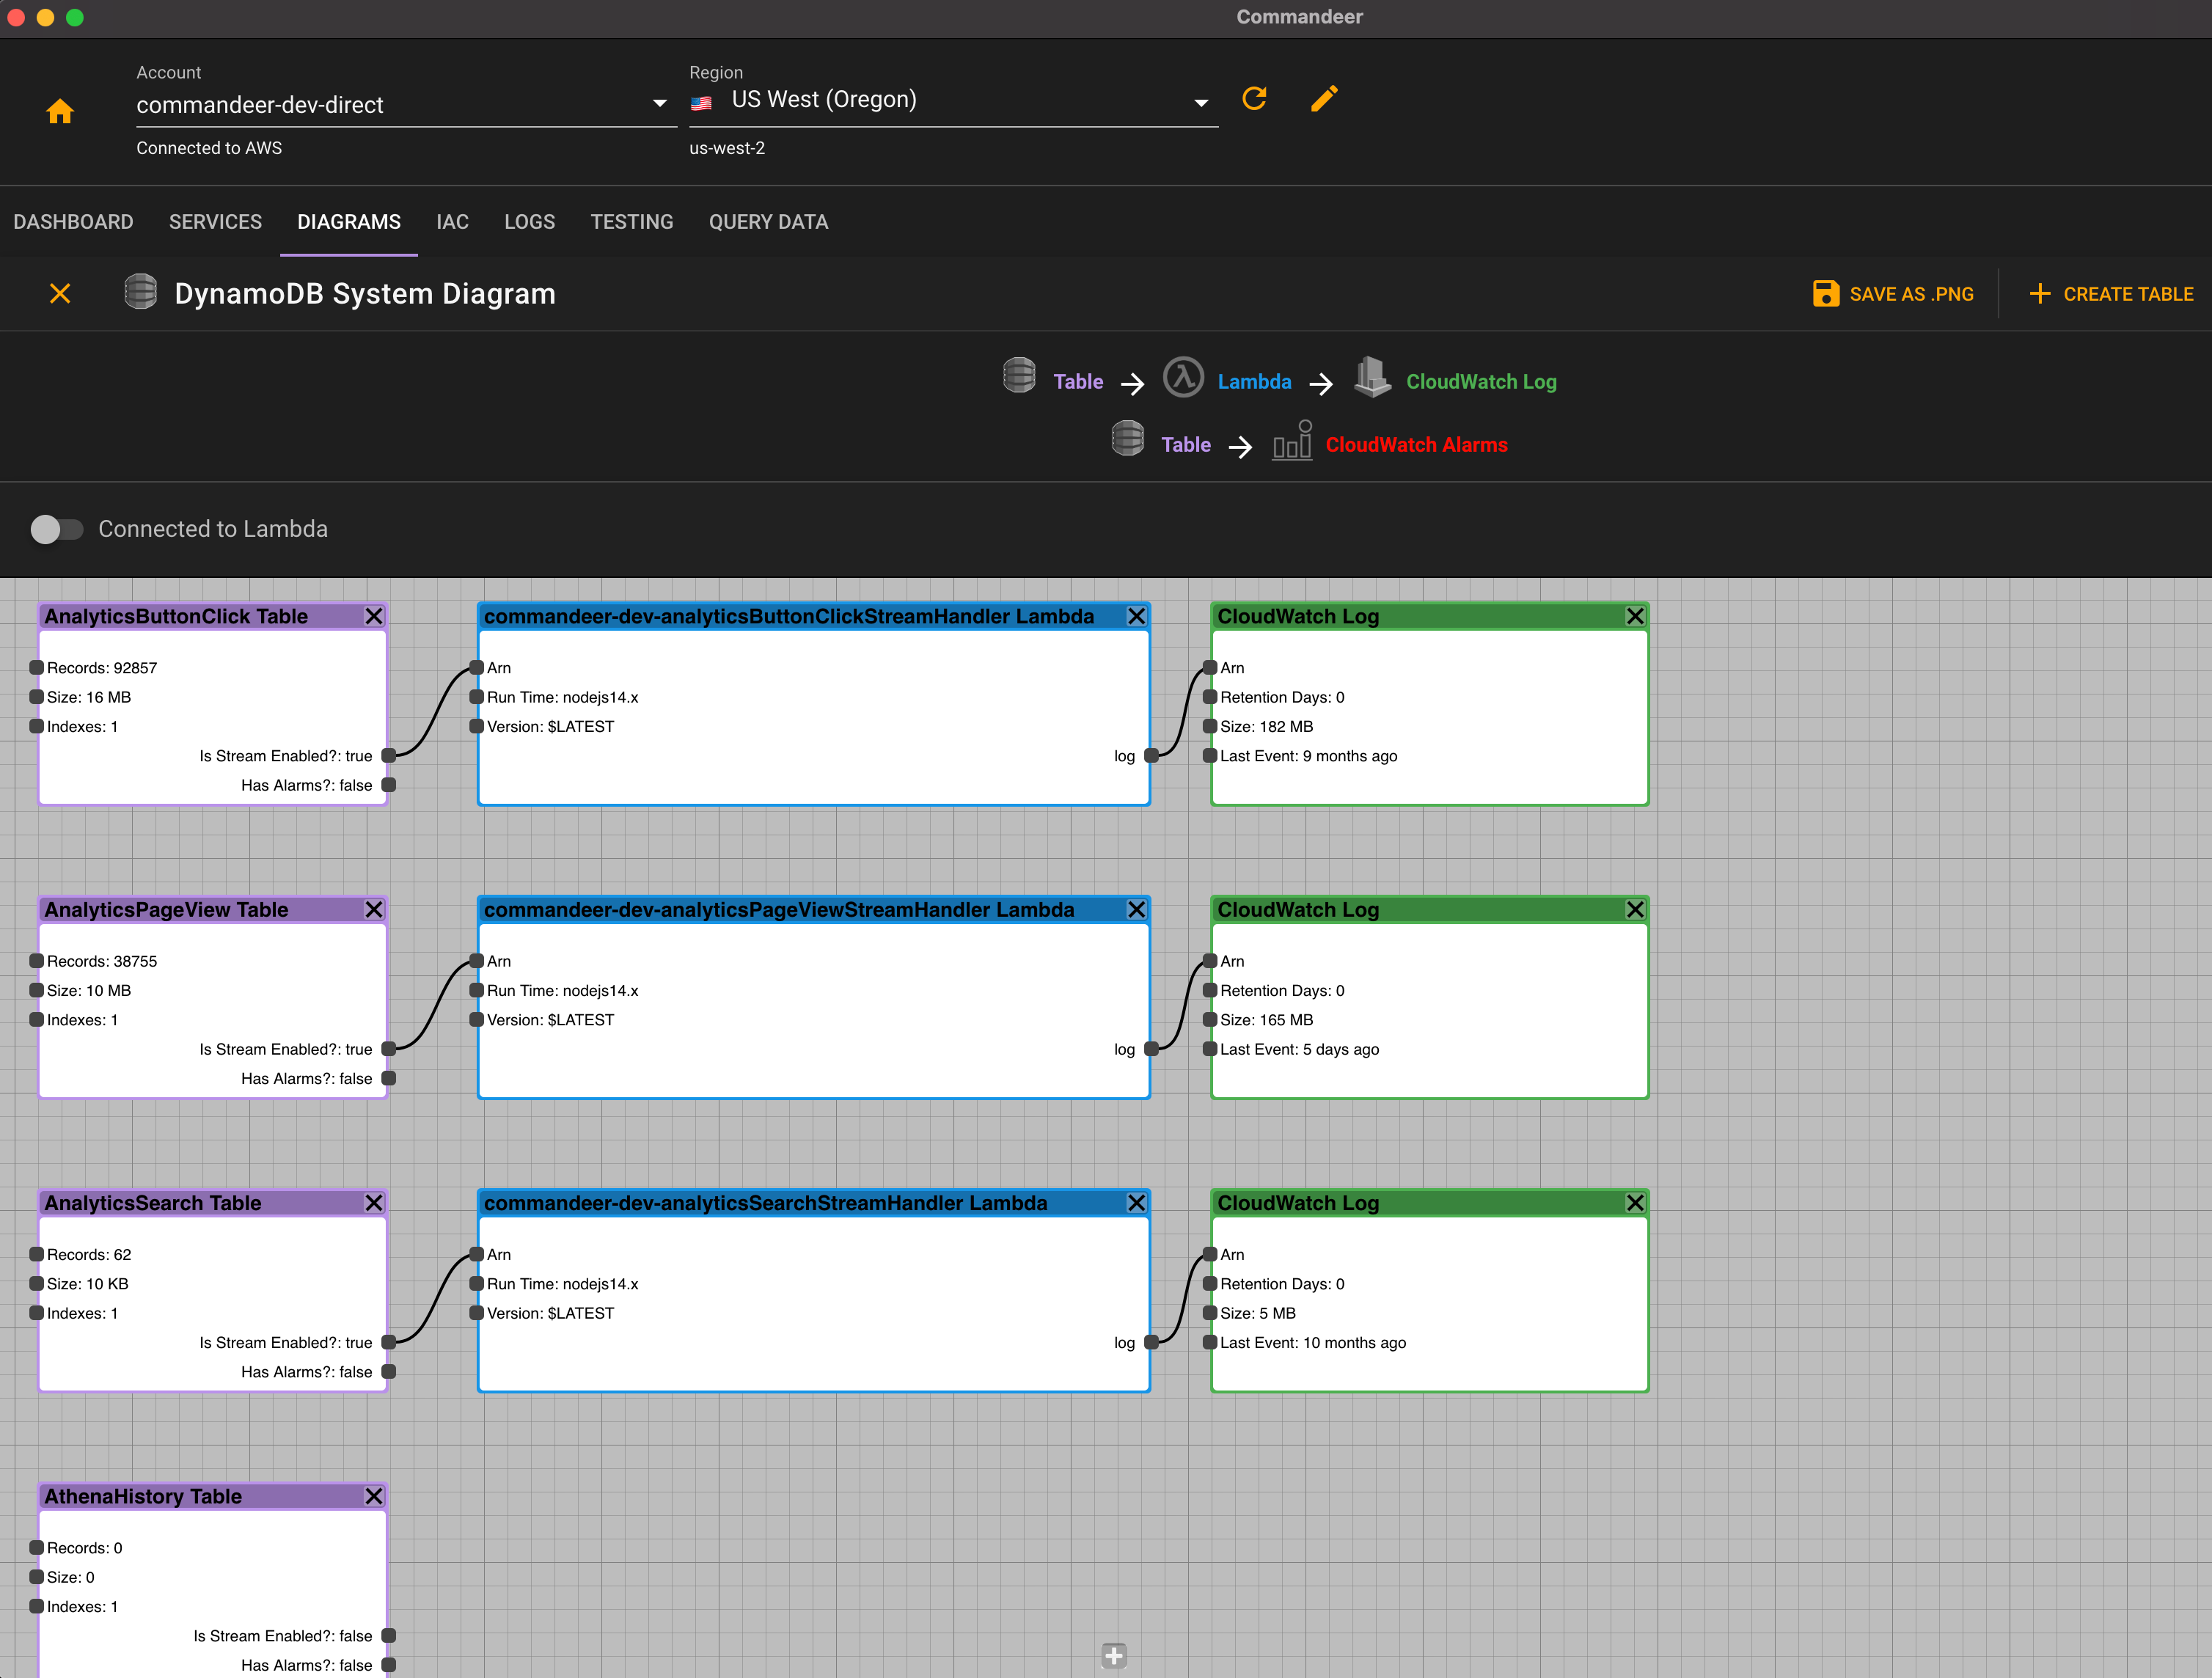Screen dimensions: 2212x1678
Task: Click the refresh icon beside Region
Action: tap(1254, 98)
